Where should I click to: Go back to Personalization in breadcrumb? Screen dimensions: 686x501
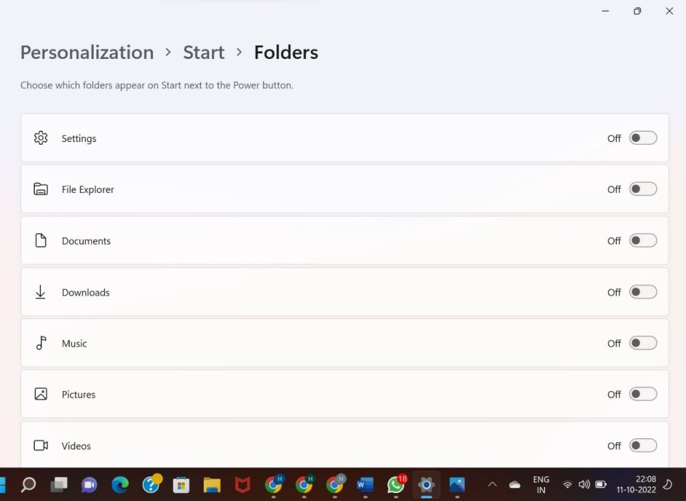(87, 52)
